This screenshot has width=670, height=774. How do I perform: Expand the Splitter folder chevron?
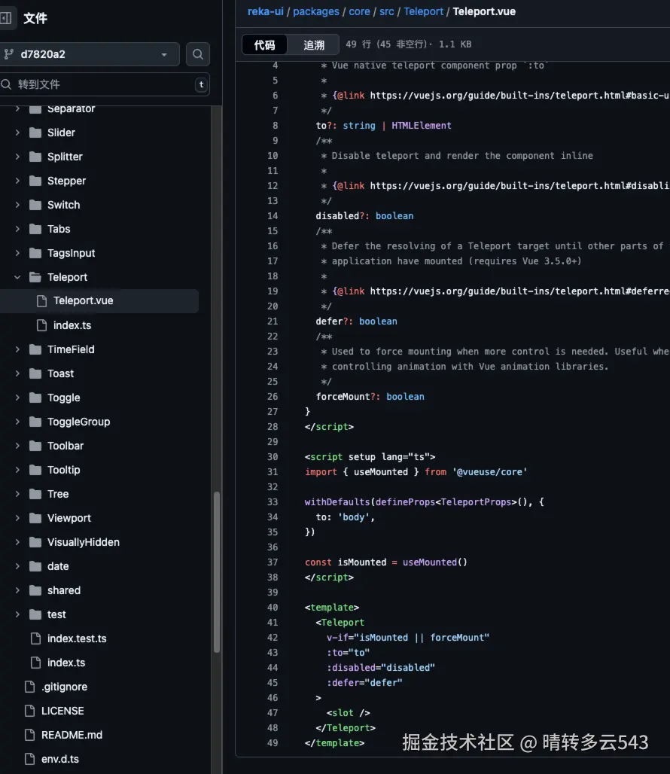(18, 157)
